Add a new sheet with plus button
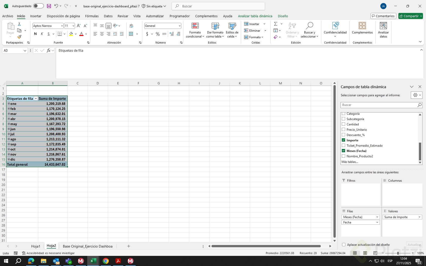 click(129, 246)
